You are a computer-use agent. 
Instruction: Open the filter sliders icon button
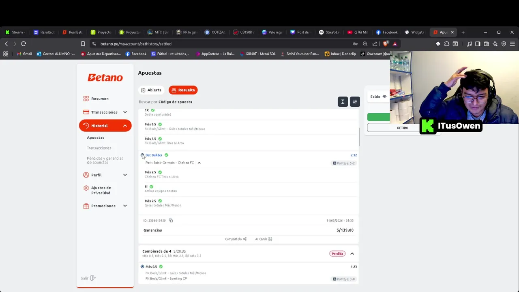[355, 102]
